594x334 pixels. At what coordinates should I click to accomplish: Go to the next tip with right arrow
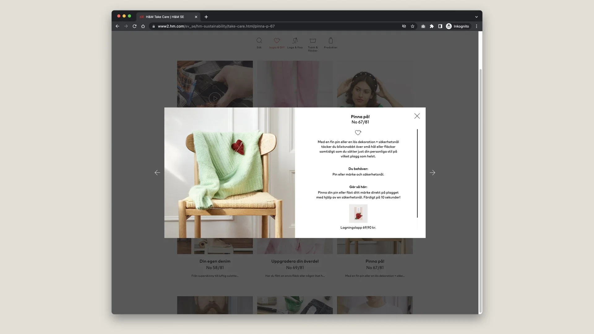coord(432,173)
